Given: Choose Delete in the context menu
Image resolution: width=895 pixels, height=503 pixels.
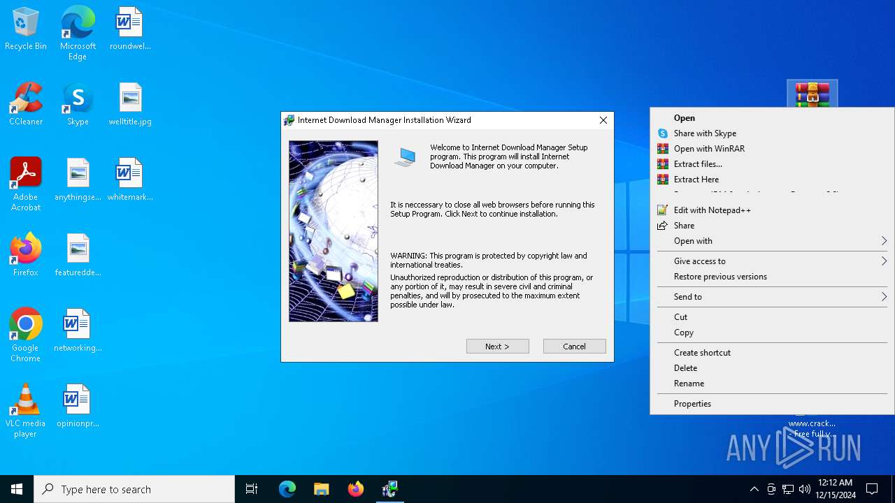Looking at the screenshot, I should (x=773, y=368).
